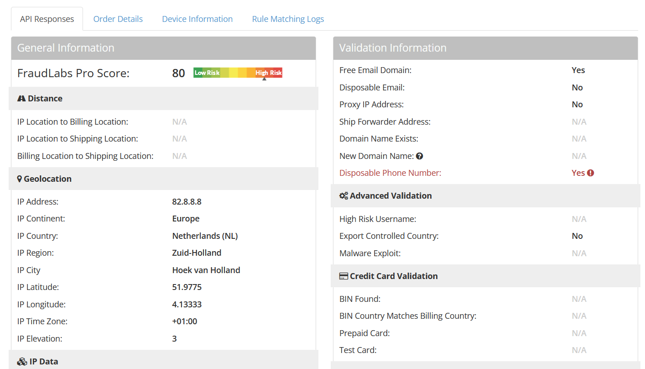Click the General Information panel header
645x369 pixels.
(163, 48)
